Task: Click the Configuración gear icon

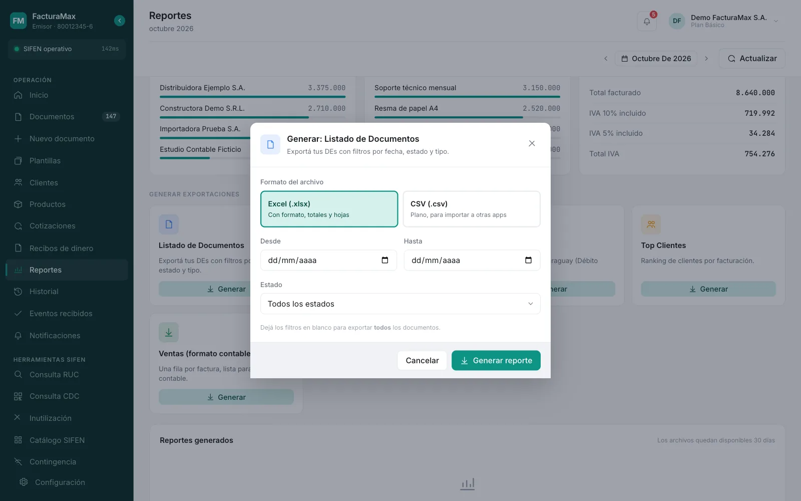Action: [x=24, y=482]
